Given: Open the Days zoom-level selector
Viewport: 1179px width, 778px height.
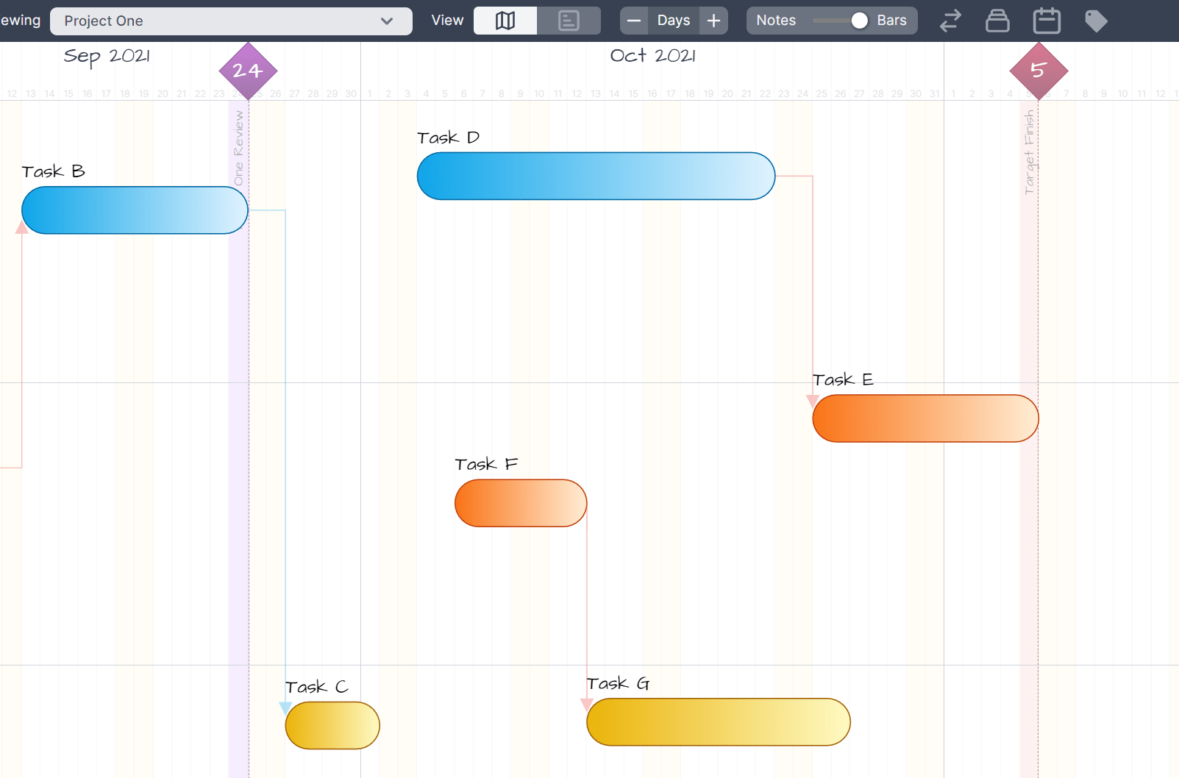Looking at the screenshot, I should coord(674,21).
